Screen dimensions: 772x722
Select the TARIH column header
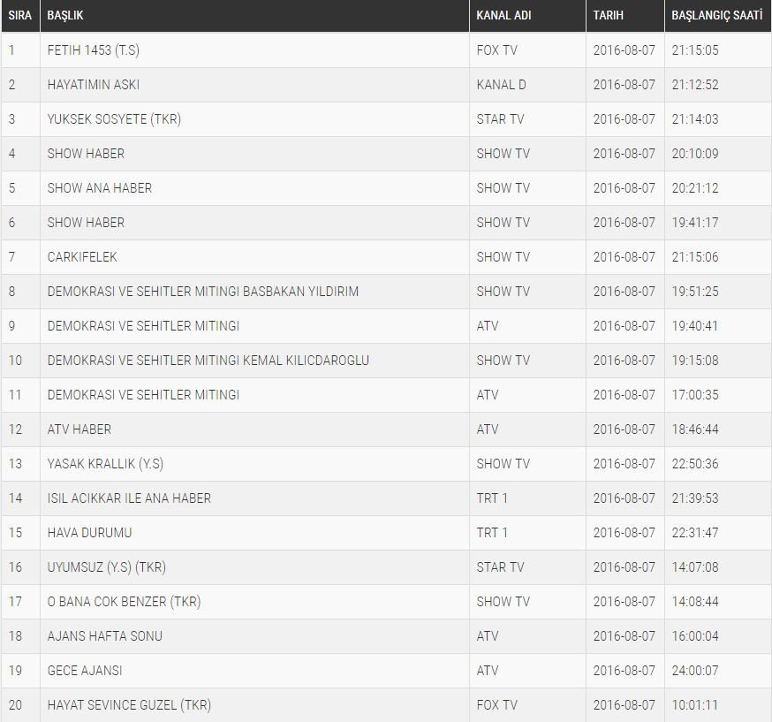tap(609, 16)
